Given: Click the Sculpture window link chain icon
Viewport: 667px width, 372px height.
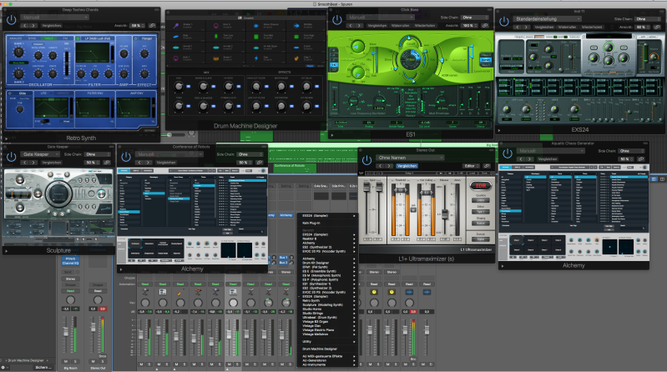Looking at the screenshot, I should point(107,163).
